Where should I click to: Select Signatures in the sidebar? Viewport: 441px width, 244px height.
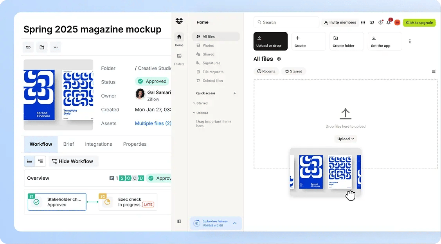point(211,63)
